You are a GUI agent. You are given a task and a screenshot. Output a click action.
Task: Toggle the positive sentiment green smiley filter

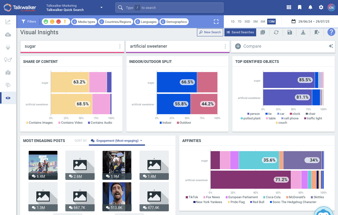(x=46, y=22)
